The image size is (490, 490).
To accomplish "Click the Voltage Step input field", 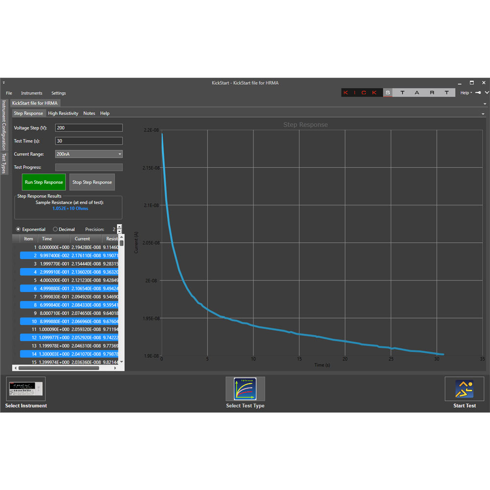I will tap(88, 128).
